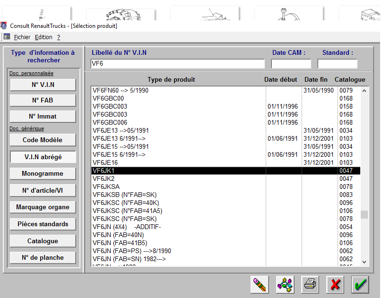Click the printer icon button
382x298 pixels.
310,284
